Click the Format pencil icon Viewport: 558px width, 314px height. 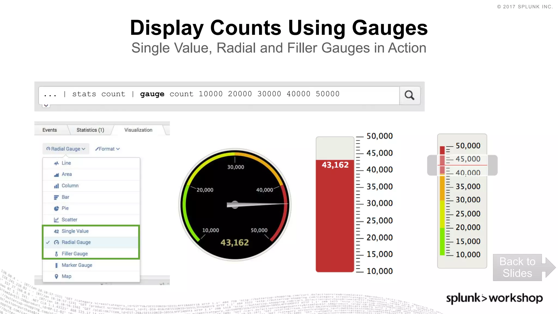97,149
